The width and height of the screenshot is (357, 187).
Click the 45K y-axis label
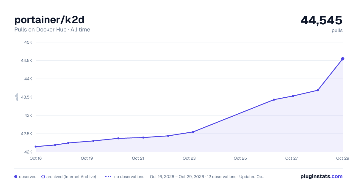[28, 42]
